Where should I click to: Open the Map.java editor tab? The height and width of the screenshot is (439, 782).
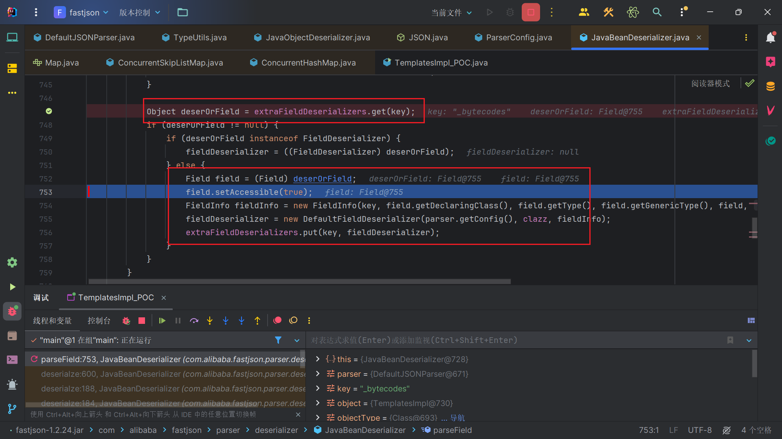click(56, 63)
